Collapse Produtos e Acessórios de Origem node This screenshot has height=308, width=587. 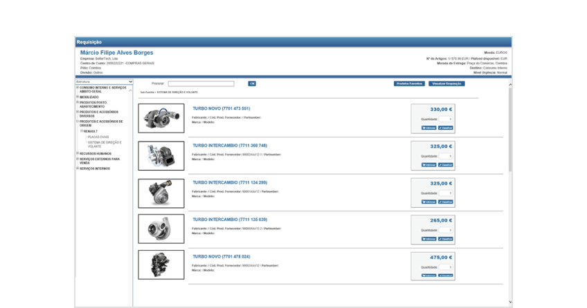point(78,122)
